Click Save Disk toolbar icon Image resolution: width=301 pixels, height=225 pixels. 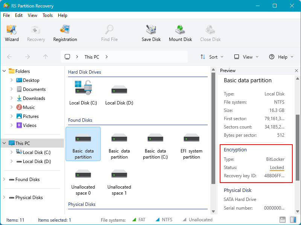[151, 33]
